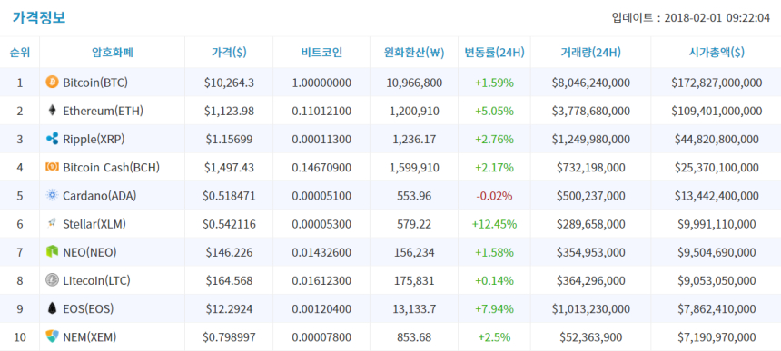Click the update timestamp 2018-02-01 09:22:04
781x351 pixels.
click(717, 18)
